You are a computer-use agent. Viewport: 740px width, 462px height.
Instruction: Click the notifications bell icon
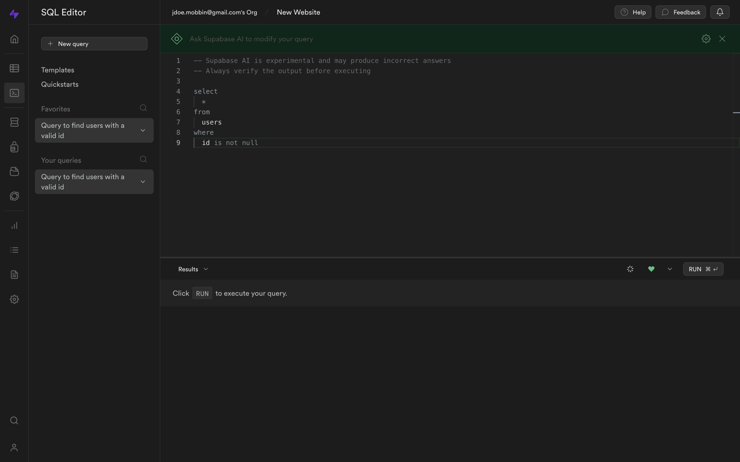720,12
